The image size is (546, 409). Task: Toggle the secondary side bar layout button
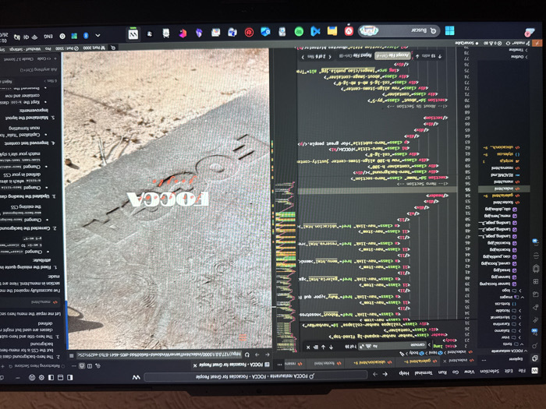tap(51, 377)
